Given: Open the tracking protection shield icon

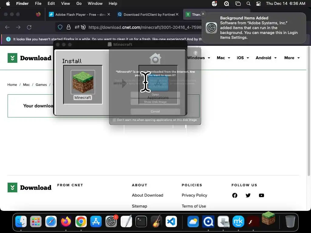Looking at the screenshot, I should tap(60, 27).
